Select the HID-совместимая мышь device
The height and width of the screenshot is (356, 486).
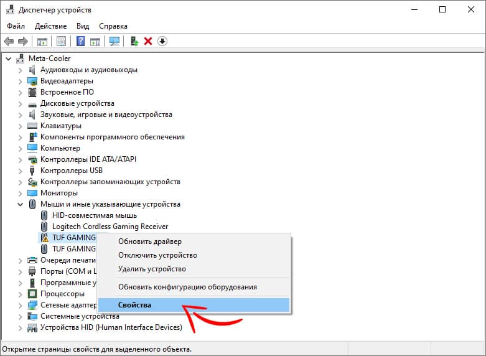click(x=94, y=215)
